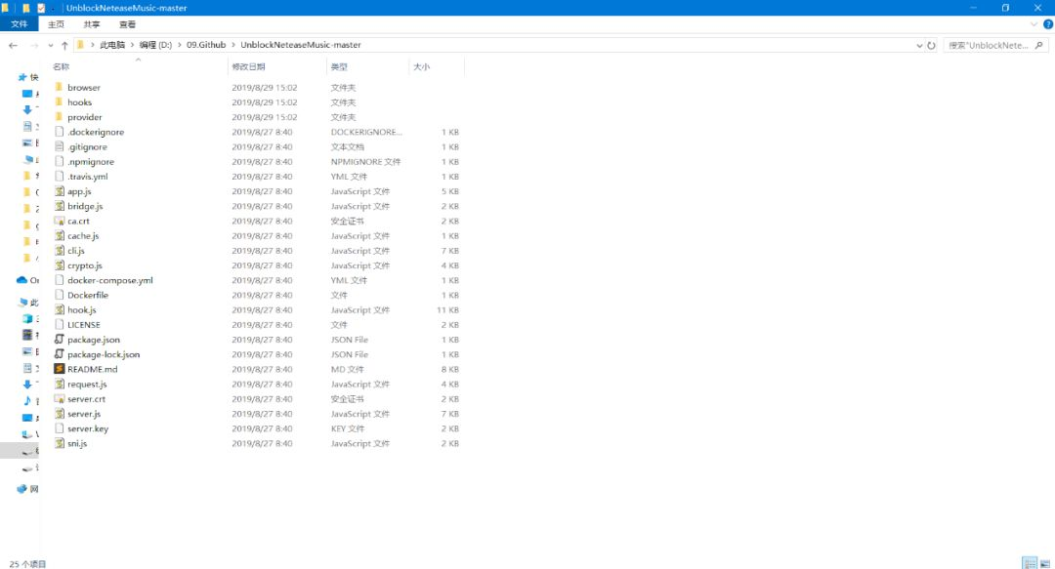Open Music note item in sidebar
The height and width of the screenshot is (569, 1055).
pyautogui.click(x=27, y=401)
